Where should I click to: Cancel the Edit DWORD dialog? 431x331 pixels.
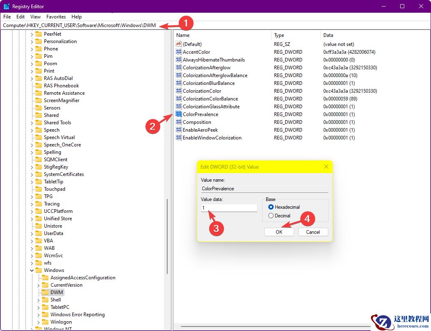313,232
